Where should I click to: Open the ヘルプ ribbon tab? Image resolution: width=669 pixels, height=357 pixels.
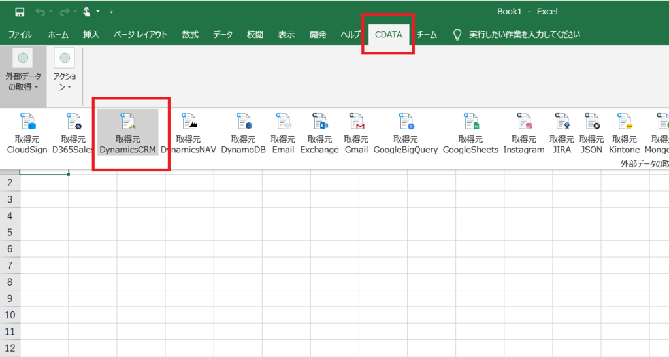351,35
